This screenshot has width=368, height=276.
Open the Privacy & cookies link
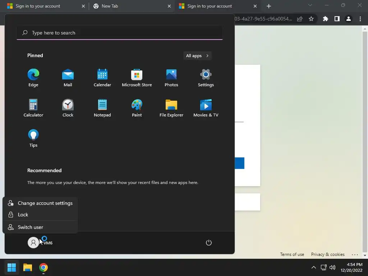pyautogui.click(x=328, y=254)
